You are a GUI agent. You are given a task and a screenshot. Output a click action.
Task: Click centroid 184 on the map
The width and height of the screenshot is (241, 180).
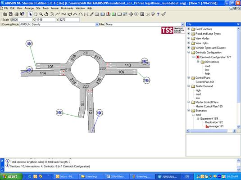coord(146,81)
